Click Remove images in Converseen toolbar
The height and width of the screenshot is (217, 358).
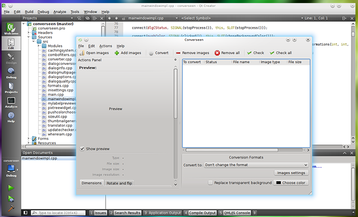point(192,53)
